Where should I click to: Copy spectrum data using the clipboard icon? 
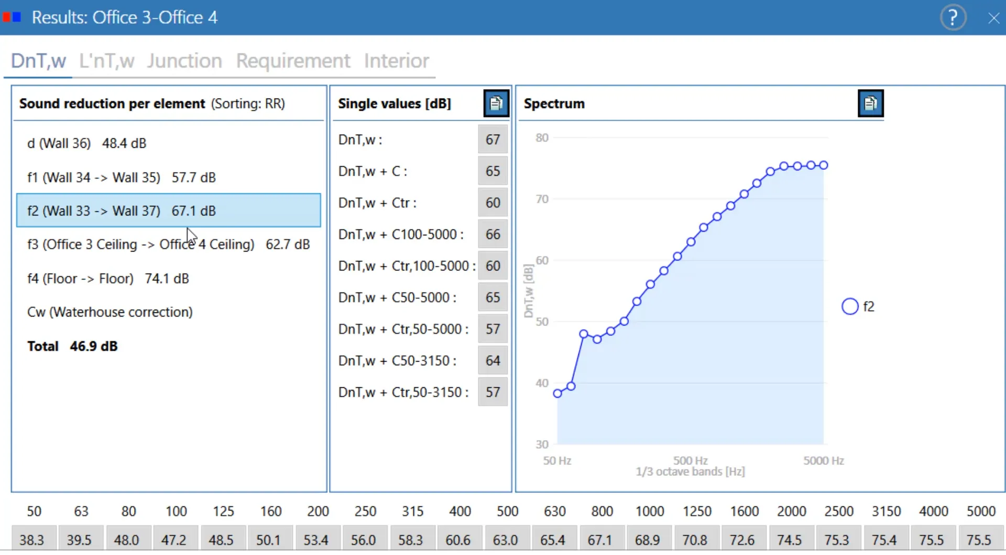click(x=870, y=103)
